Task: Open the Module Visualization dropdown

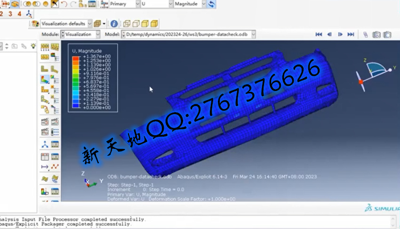Action: 80,34
